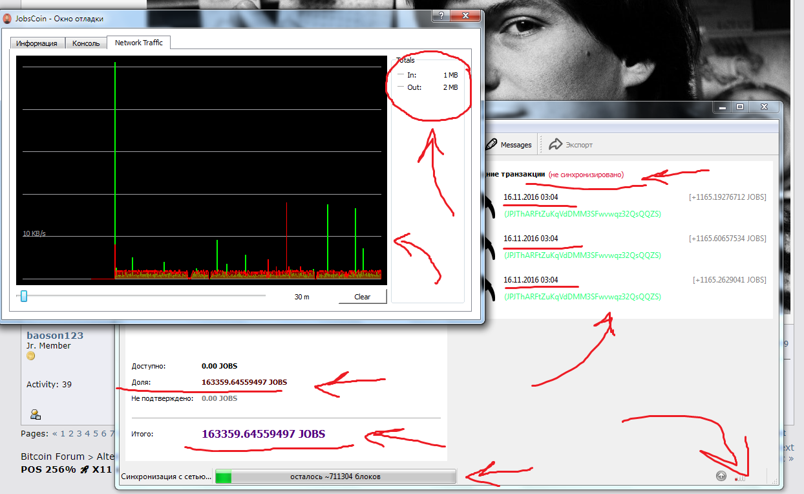804x494 pixels.
Task: Open forum page 3 link
Action: 80,433
